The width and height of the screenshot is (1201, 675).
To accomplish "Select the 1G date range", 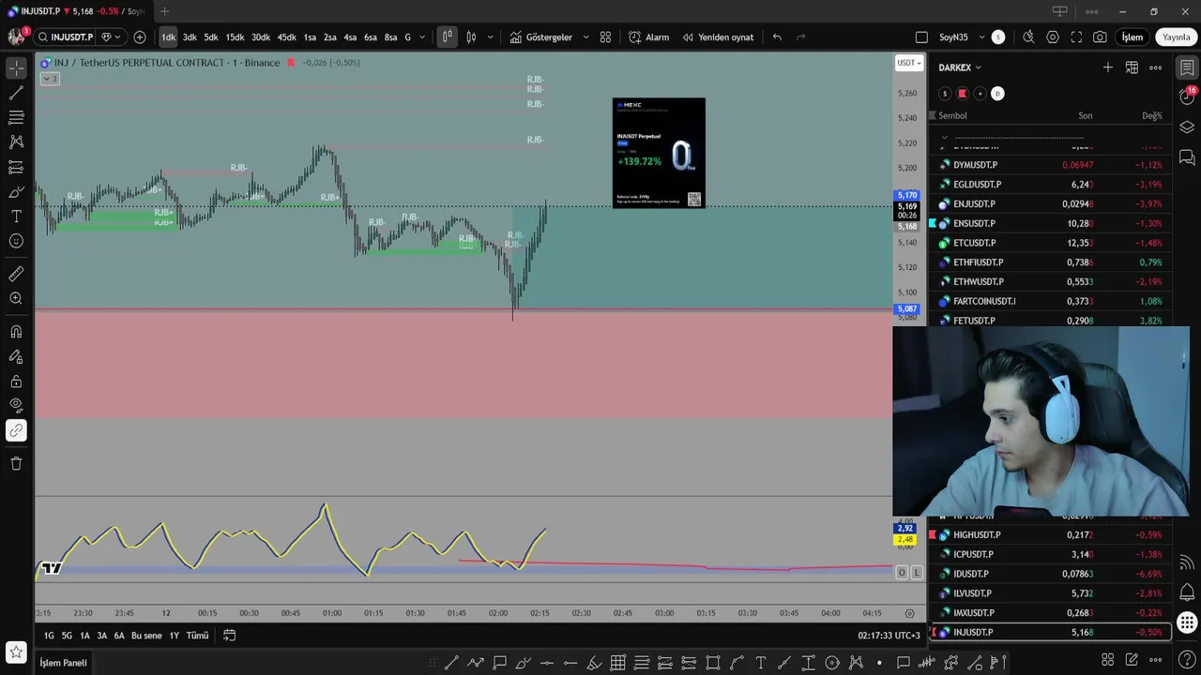I will pyautogui.click(x=49, y=636).
